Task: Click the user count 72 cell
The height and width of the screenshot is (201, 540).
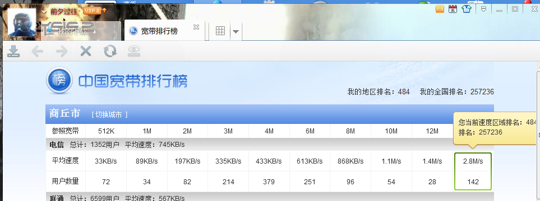Action: pyautogui.click(x=106, y=182)
